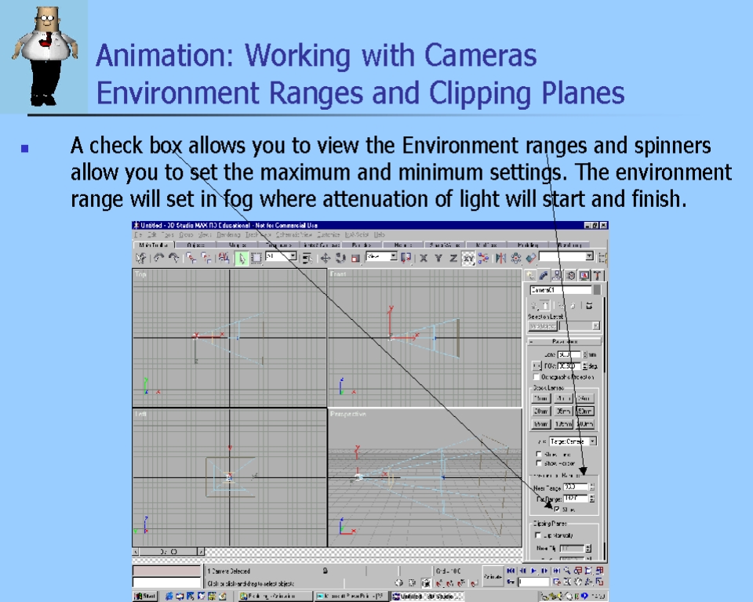Enable the Orthographic Projection checkbox
Image resolution: width=753 pixels, height=602 pixels.
(537, 377)
